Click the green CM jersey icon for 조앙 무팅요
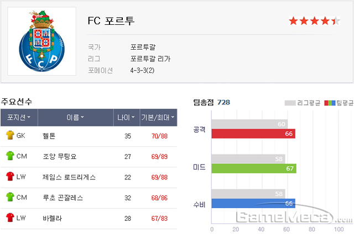354x234 pixels. tap(10, 156)
